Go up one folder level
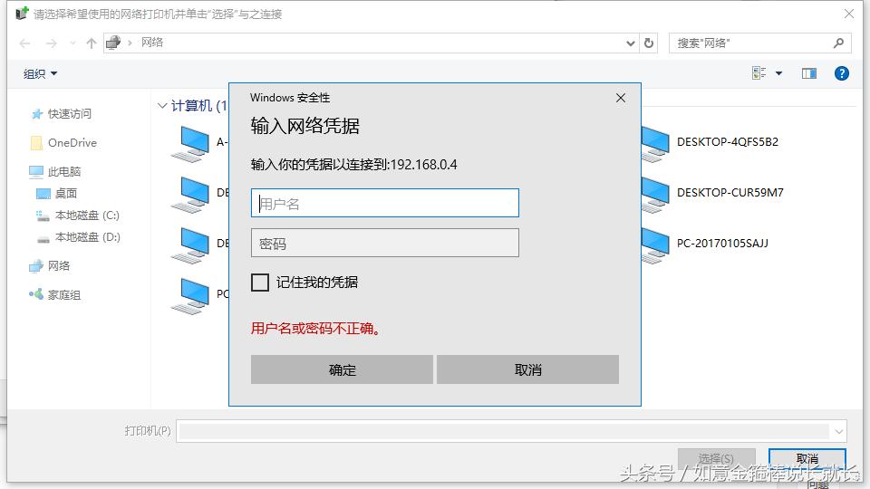Image resolution: width=870 pixels, height=489 pixels. click(92, 43)
